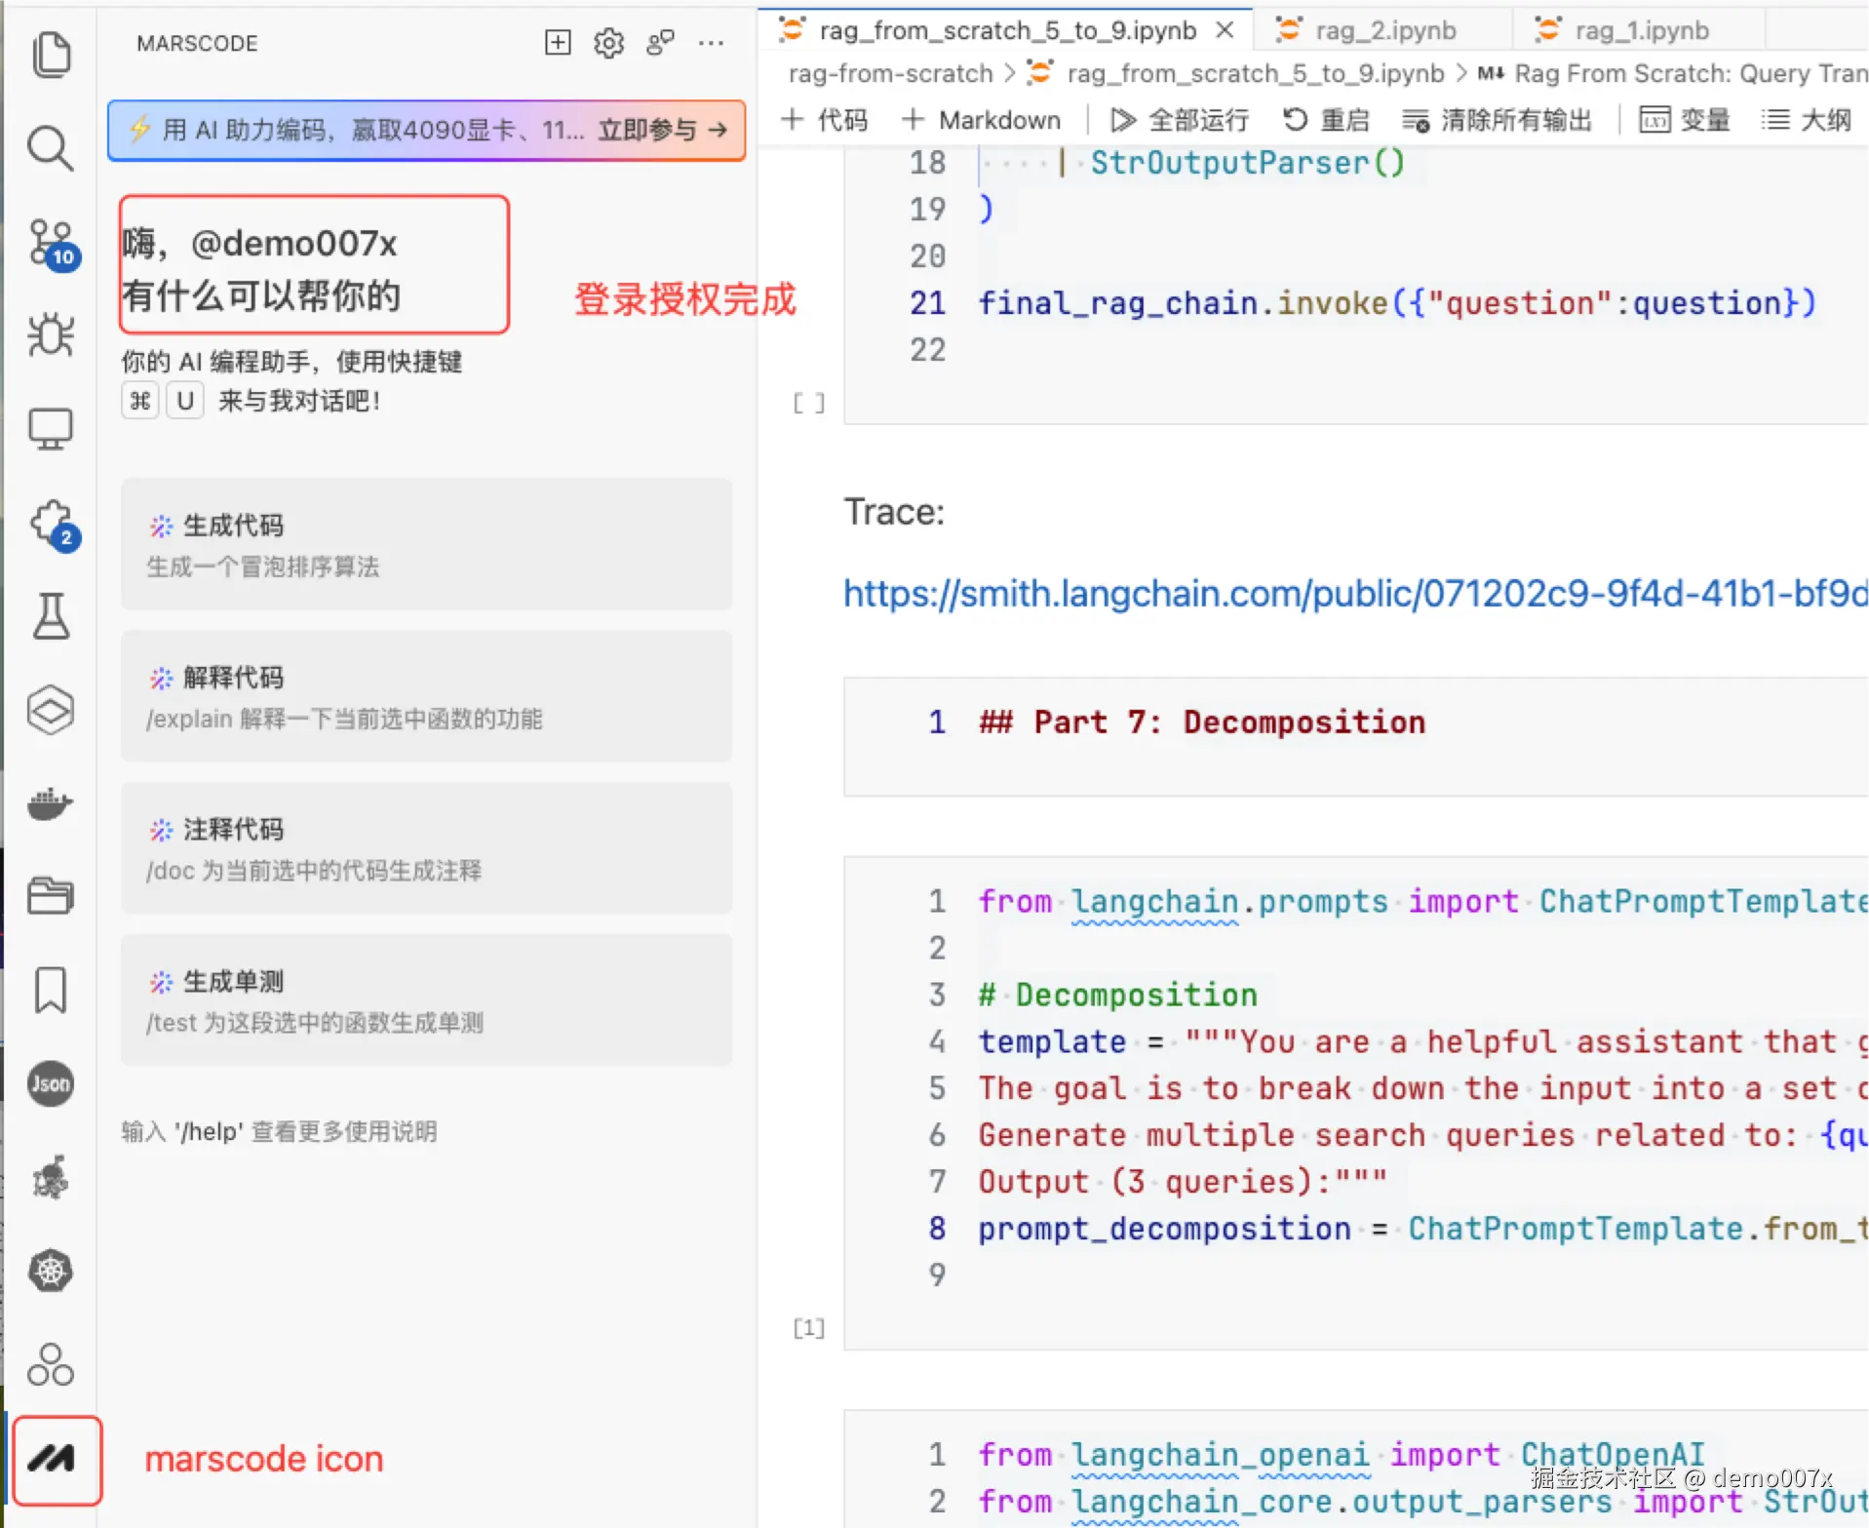Image resolution: width=1869 pixels, height=1528 pixels.
Task: Click the 输入 '/help' hint text
Action: click(279, 1131)
